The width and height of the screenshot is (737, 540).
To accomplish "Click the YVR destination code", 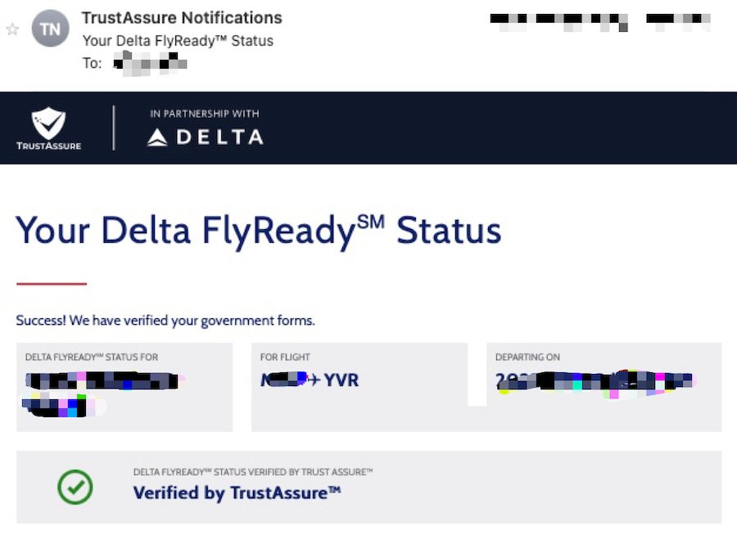I will click(x=341, y=380).
